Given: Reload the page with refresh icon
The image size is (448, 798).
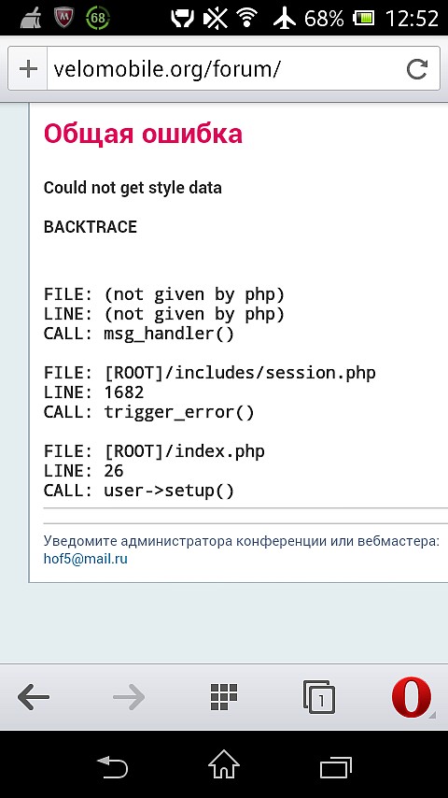Looking at the screenshot, I should pyautogui.click(x=417, y=69).
